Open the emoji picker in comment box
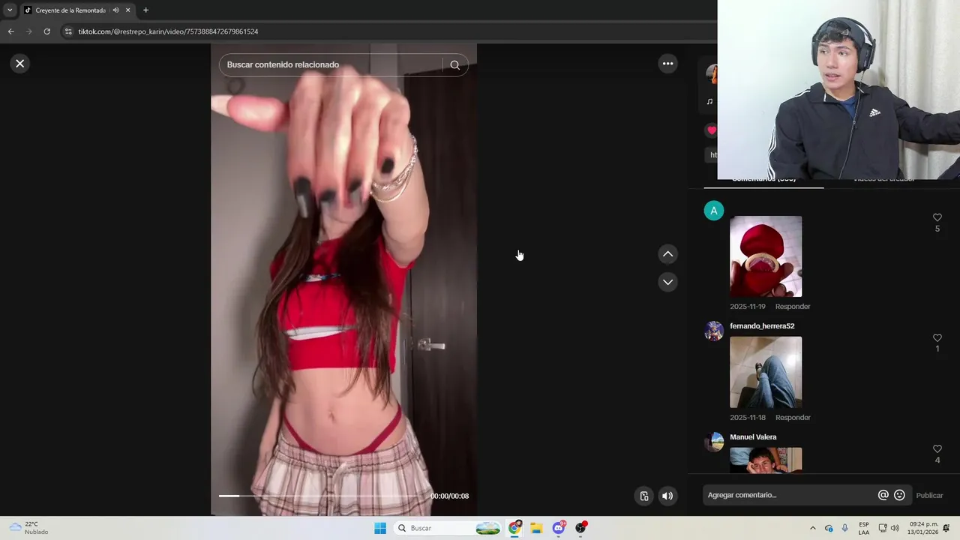Image resolution: width=960 pixels, height=540 pixels. tap(899, 495)
